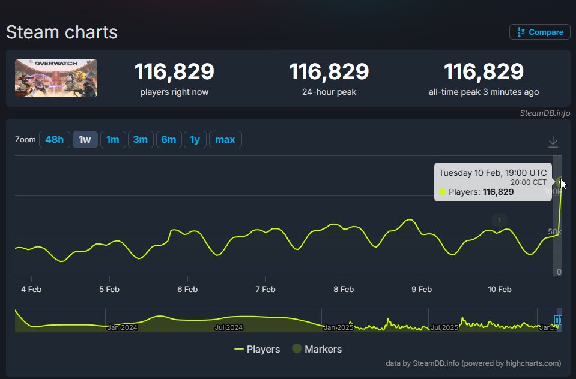
Task: Click the navigator range handle
Action: click(558, 320)
